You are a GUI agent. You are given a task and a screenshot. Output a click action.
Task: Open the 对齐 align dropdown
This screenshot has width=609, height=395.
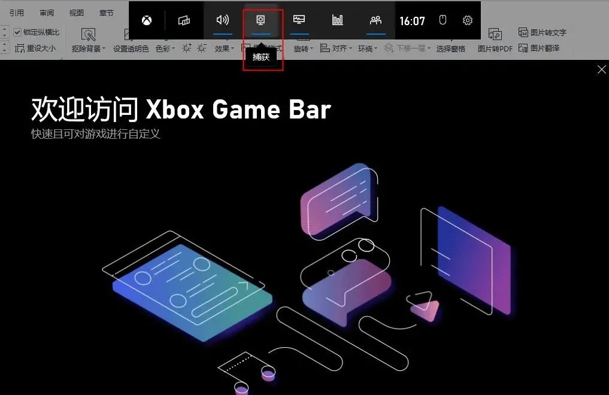tap(336, 48)
